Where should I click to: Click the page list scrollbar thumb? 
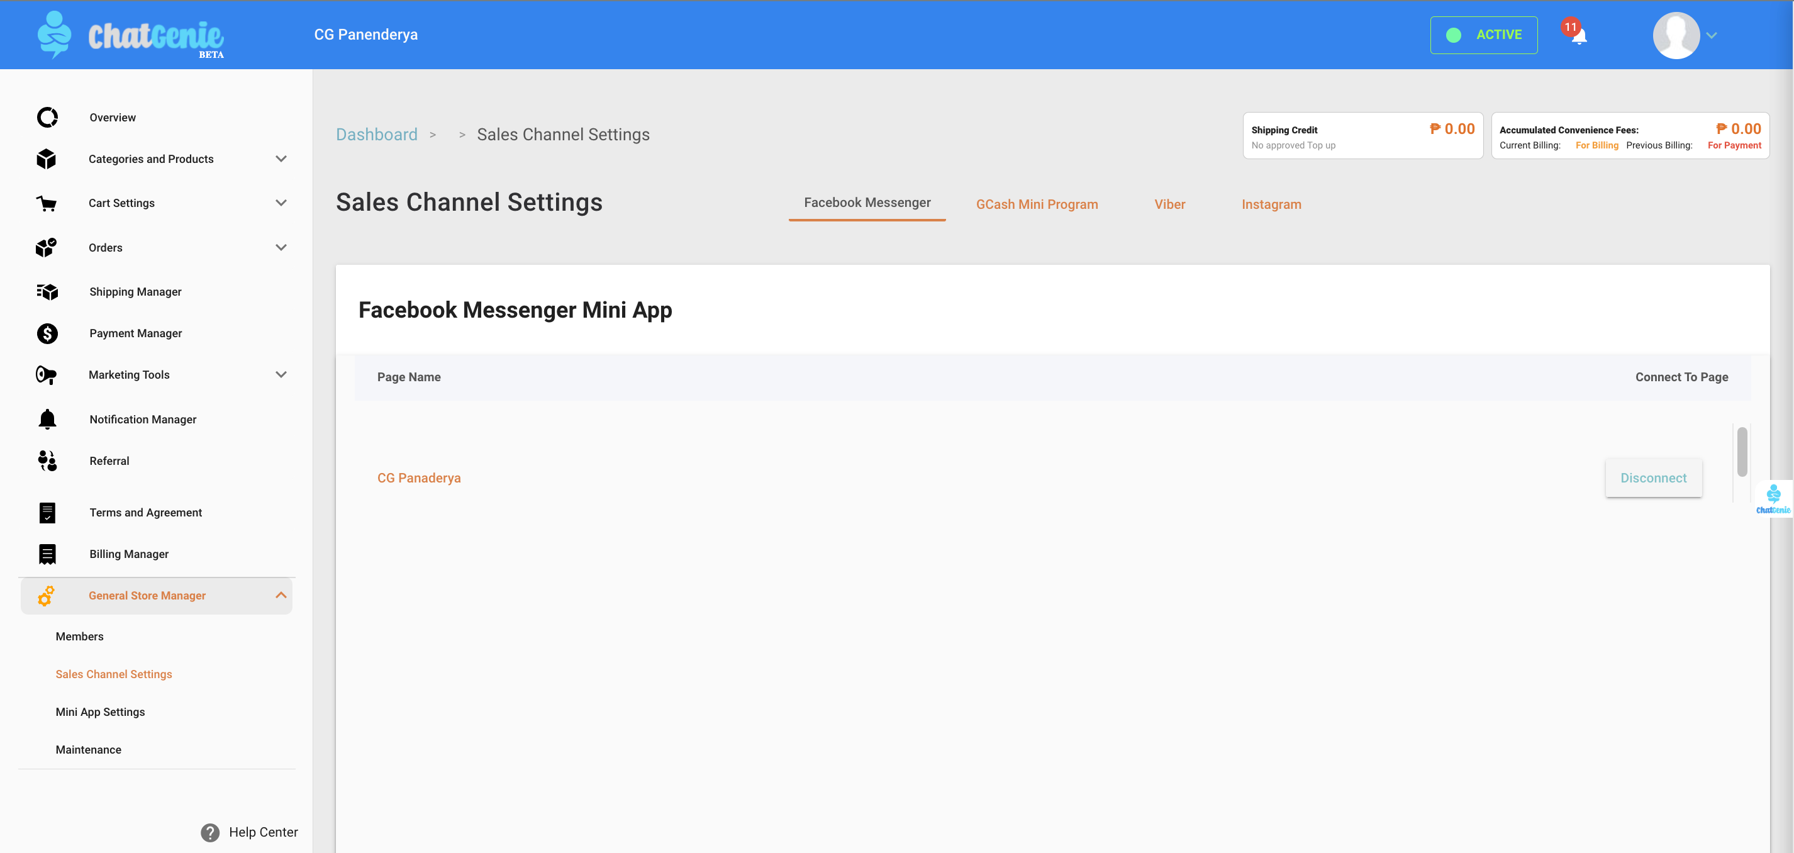click(1742, 451)
